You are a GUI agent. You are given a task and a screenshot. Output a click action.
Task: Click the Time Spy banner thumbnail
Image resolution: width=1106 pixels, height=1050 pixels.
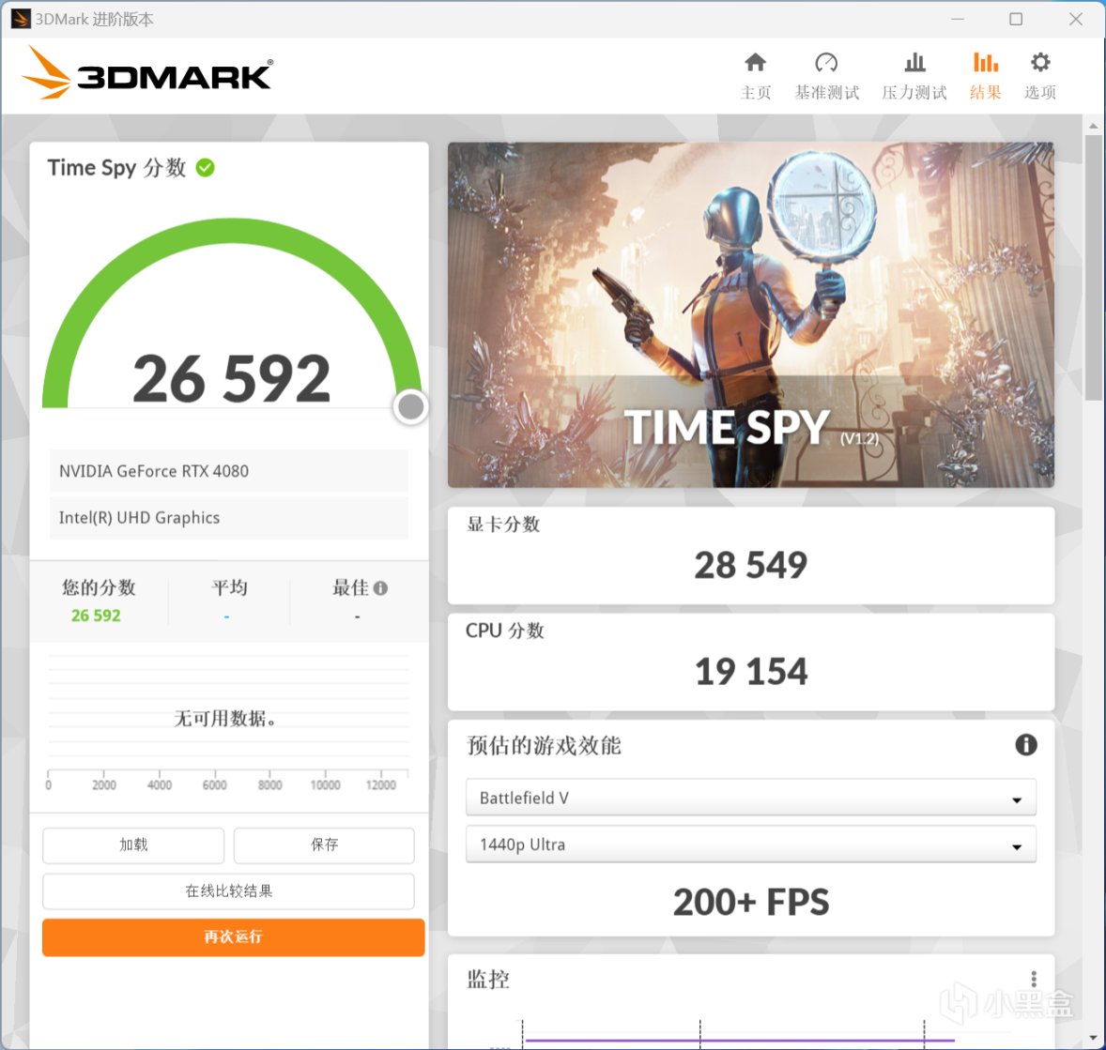click(x=750, y=315)
